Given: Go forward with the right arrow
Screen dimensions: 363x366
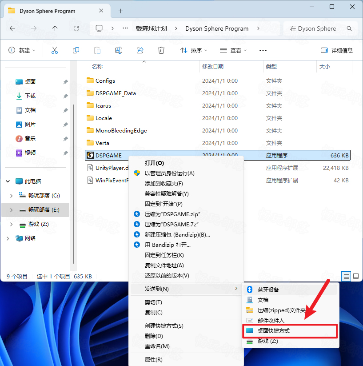Looking at the screenshot, I should (34, 28).
